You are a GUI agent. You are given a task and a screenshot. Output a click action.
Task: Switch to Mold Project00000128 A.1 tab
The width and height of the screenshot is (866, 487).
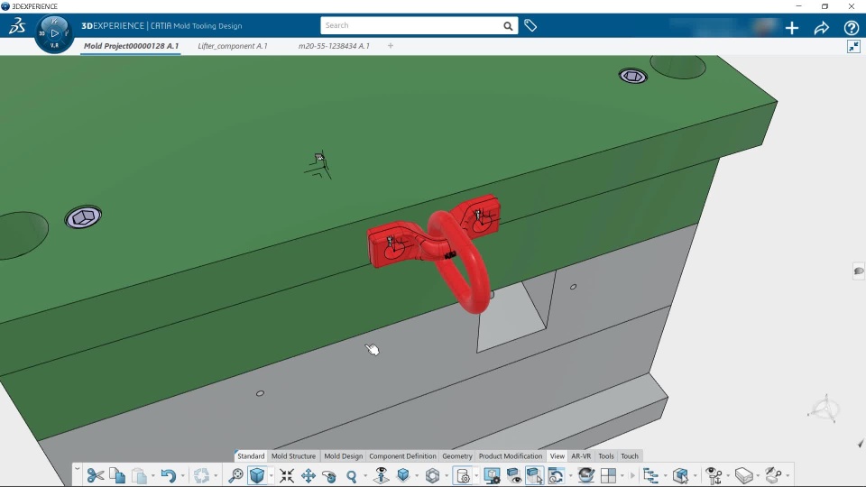(131, 46)
